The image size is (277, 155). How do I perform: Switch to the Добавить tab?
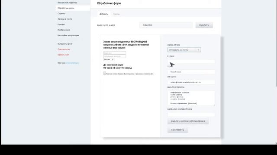[104, 14]
